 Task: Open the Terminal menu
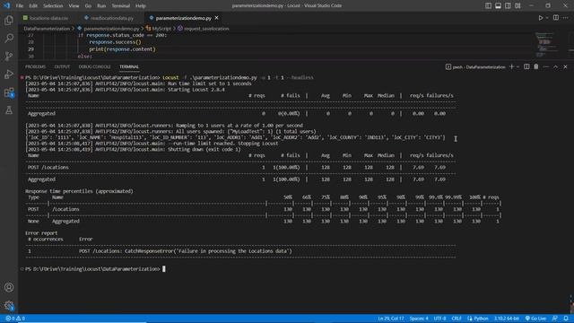pos(120,6)
